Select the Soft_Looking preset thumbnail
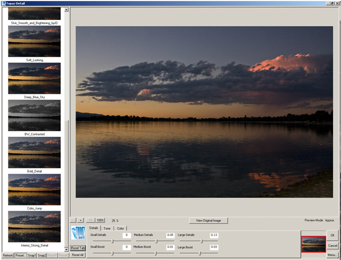Viewport: 341px width, 260px height. point(35,40)
